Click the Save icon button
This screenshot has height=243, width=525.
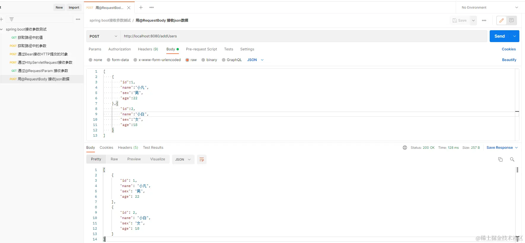pyautogui.click(x=459, y=20)
